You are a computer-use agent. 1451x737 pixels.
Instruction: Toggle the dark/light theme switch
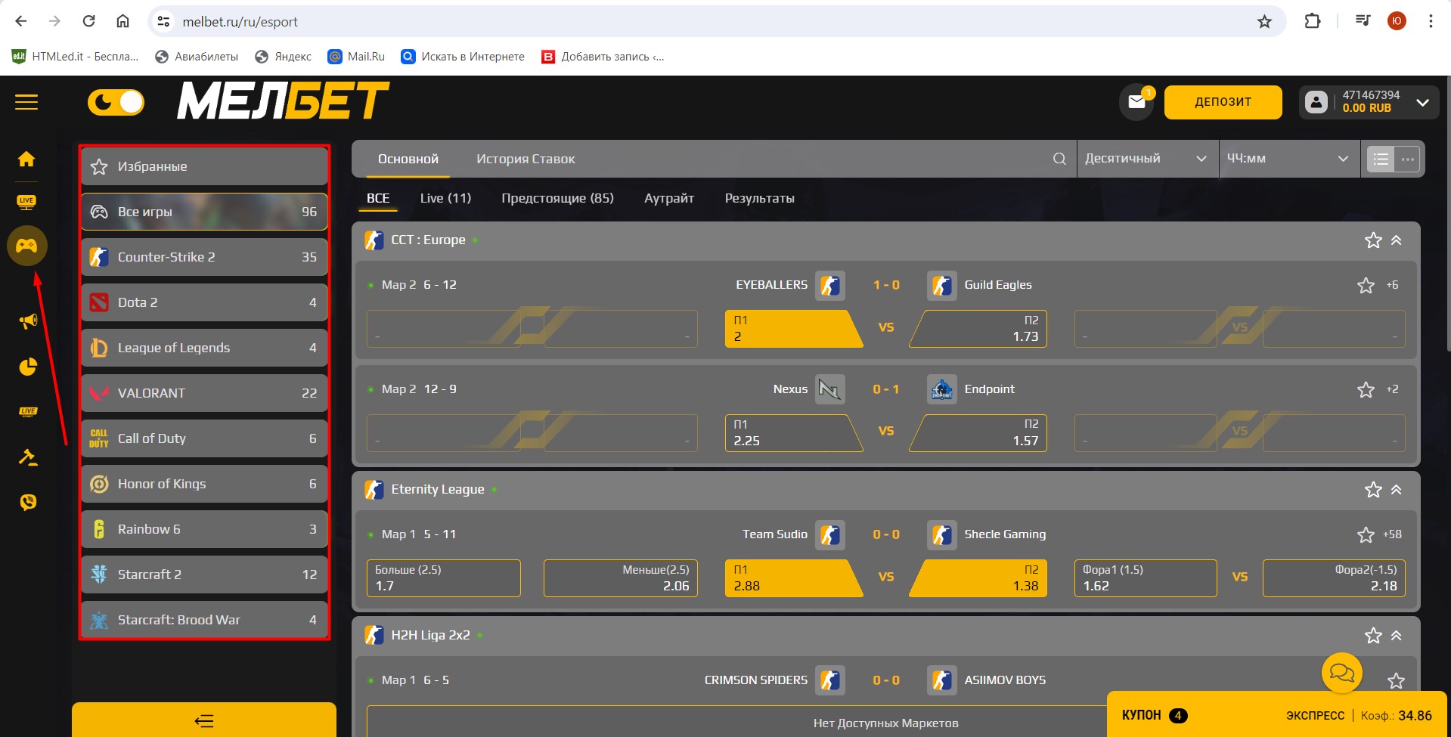[116, 102]
